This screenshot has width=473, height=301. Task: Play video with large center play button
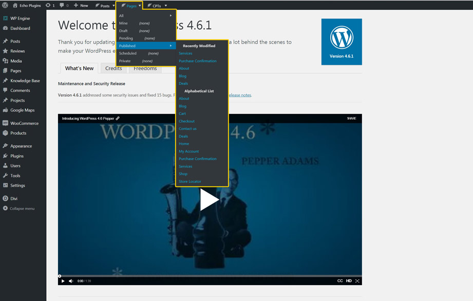pos(210,199)
